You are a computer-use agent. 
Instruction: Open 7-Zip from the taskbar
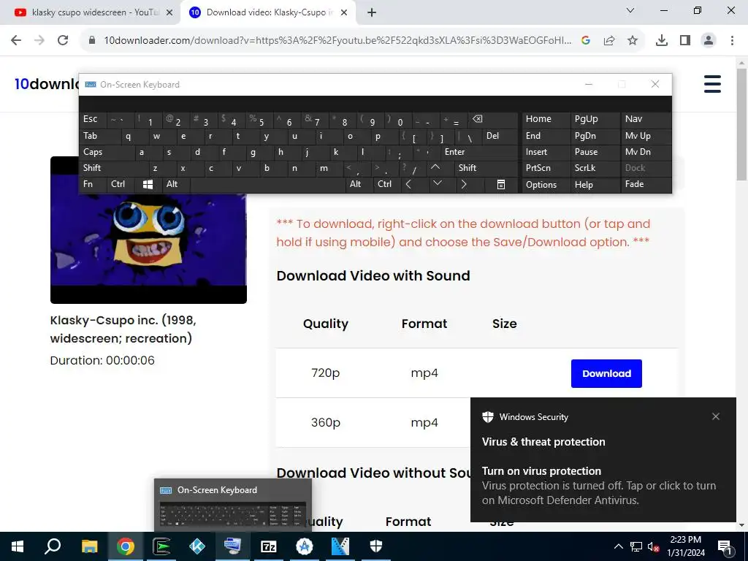coord(269,546)
